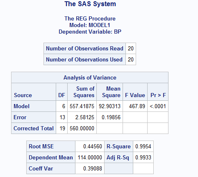Select 'The REG Procedure' heading
The height and width of the screenshot is (177, 198).
(x=90, y=18)
